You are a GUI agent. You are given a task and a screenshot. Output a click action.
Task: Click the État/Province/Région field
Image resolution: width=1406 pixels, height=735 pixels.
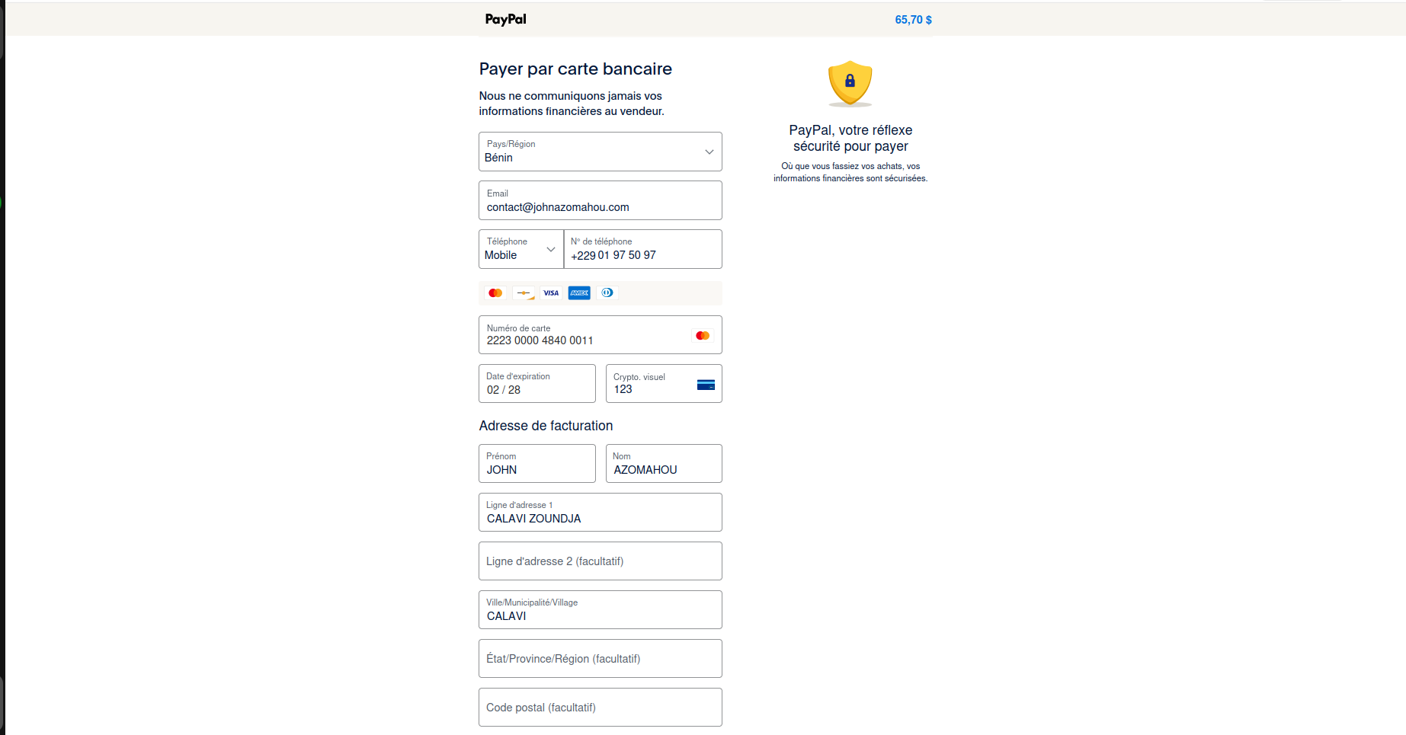(600, 659)
